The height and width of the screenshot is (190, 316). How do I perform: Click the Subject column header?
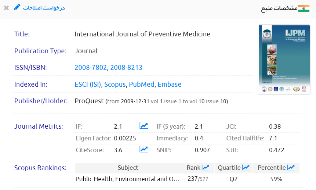(x=128, y=168)
